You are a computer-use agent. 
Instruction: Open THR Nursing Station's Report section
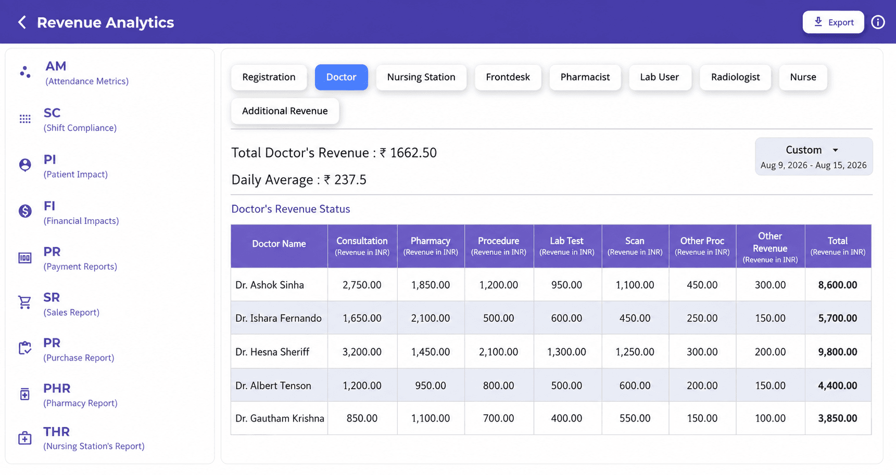click(x=94, y=438)
